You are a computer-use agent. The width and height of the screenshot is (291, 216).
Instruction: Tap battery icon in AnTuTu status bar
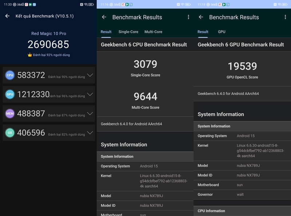91,4
